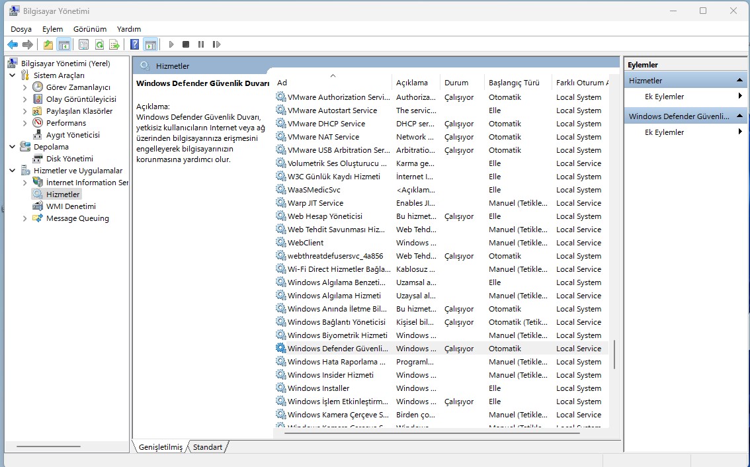Collapse the Sistem Araçları tree node
Image resolution: width=750 pixels, height=467 pixels.
[13, 75]
